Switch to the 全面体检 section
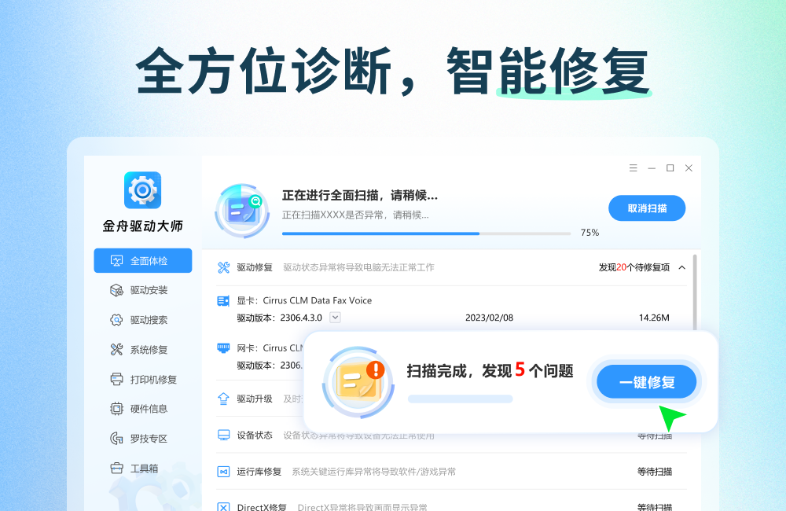 [x=118, y=260]
